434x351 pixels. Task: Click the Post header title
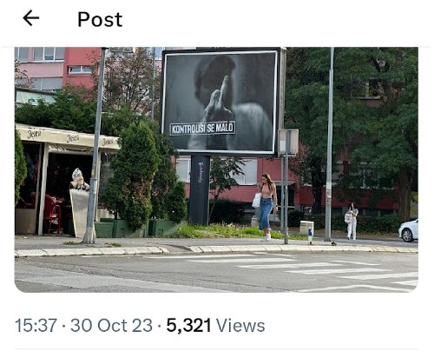[100, 19]
